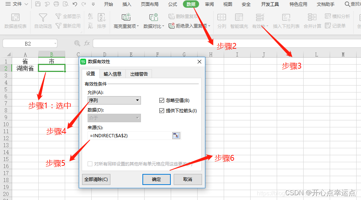Click the Redo arrow icon
Screen dimensions: 361x200
84,4
